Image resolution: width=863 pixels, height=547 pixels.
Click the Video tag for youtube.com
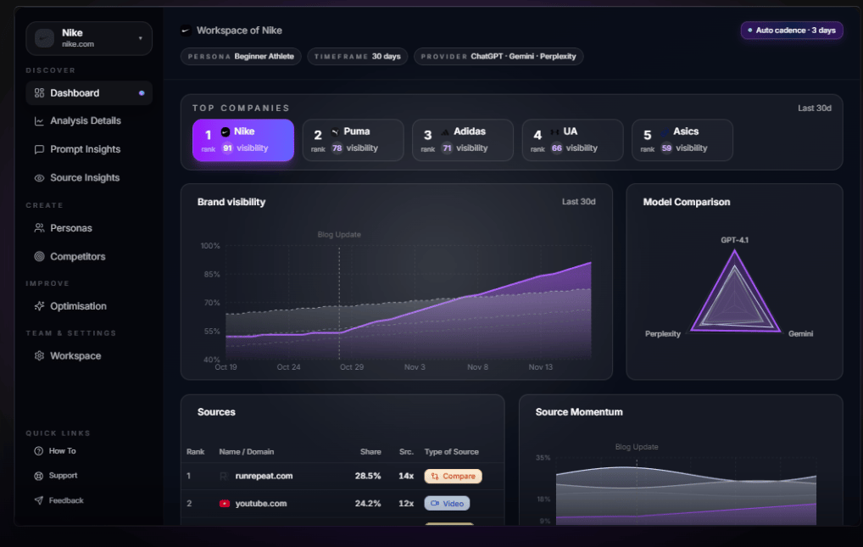447,504
